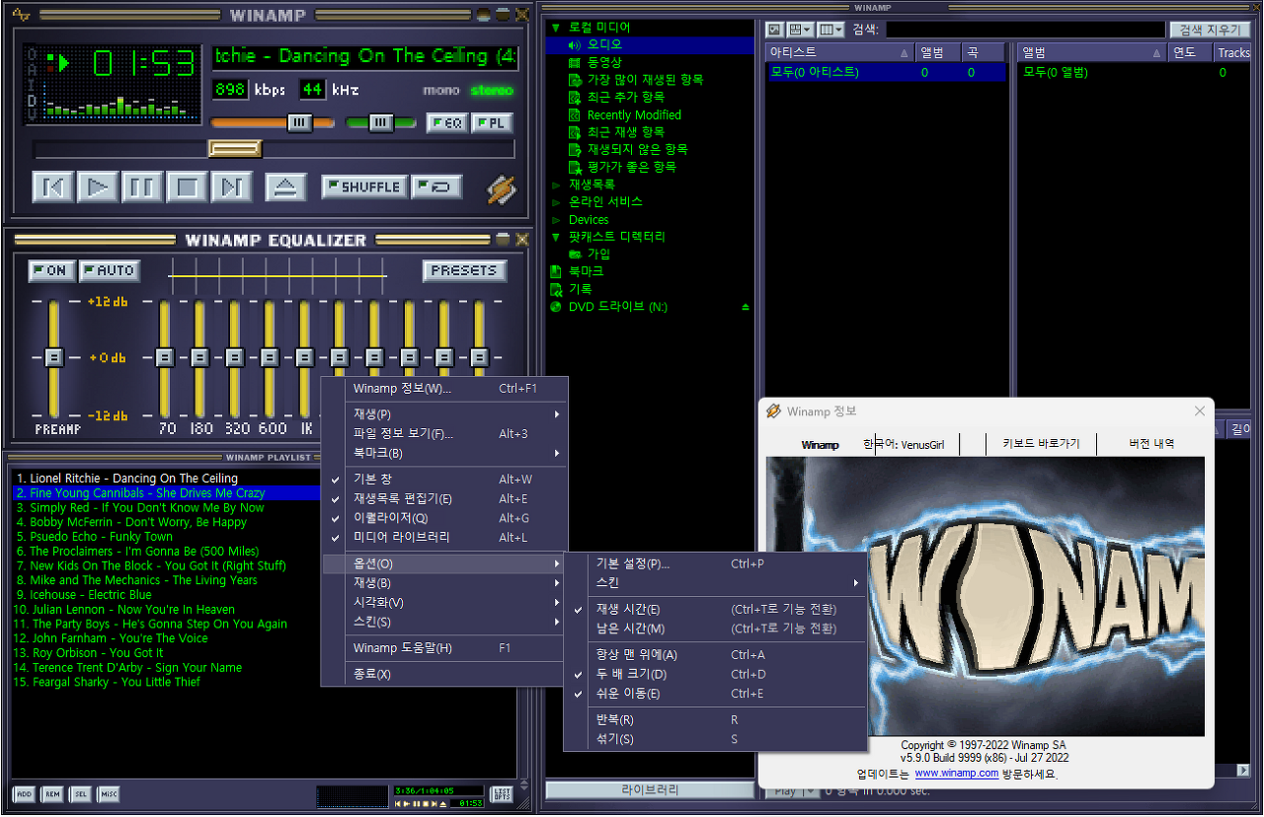
Task: Switch to the 키보드 바로가기 tab
Action: coord(1041,444)
